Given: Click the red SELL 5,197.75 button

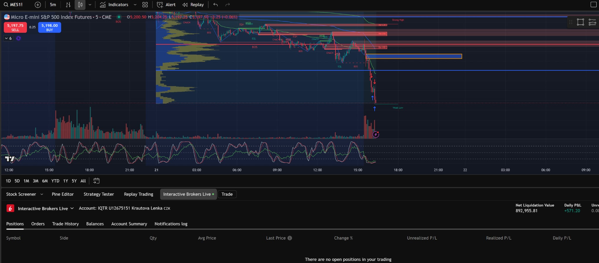Looking at the screenshot, I should [x=15, y=27].
